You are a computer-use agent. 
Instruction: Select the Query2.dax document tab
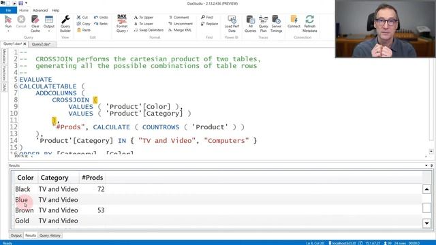point(41,44)
